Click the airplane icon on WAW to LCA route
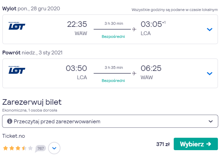 (x=134, y=29)
